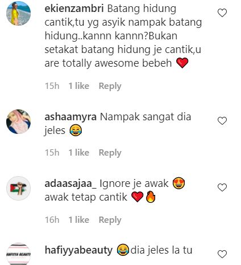Viewport: 241px width, 265px height.
Task: Like ashaamyra's comment with the heart icon
Action: [222, 121]
